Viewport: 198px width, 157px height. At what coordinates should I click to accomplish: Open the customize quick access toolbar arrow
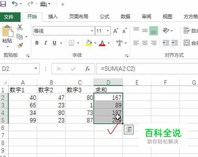(x=63, y=4)
